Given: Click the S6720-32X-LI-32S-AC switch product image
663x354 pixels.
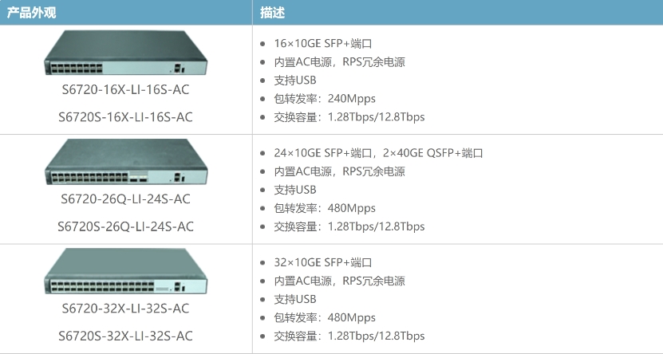Looking at the screenshot, I should [x=125, y=271].
